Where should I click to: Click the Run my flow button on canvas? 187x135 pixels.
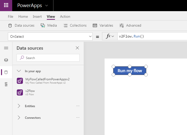tap(130, 71)
